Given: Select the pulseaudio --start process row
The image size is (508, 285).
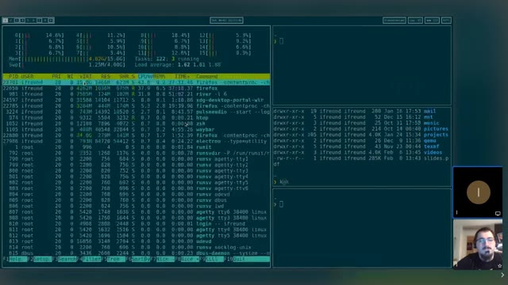Looking at the screenshot, I should (136, 112).
